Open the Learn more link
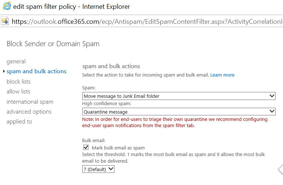283x185 pixels. (222, 75)
